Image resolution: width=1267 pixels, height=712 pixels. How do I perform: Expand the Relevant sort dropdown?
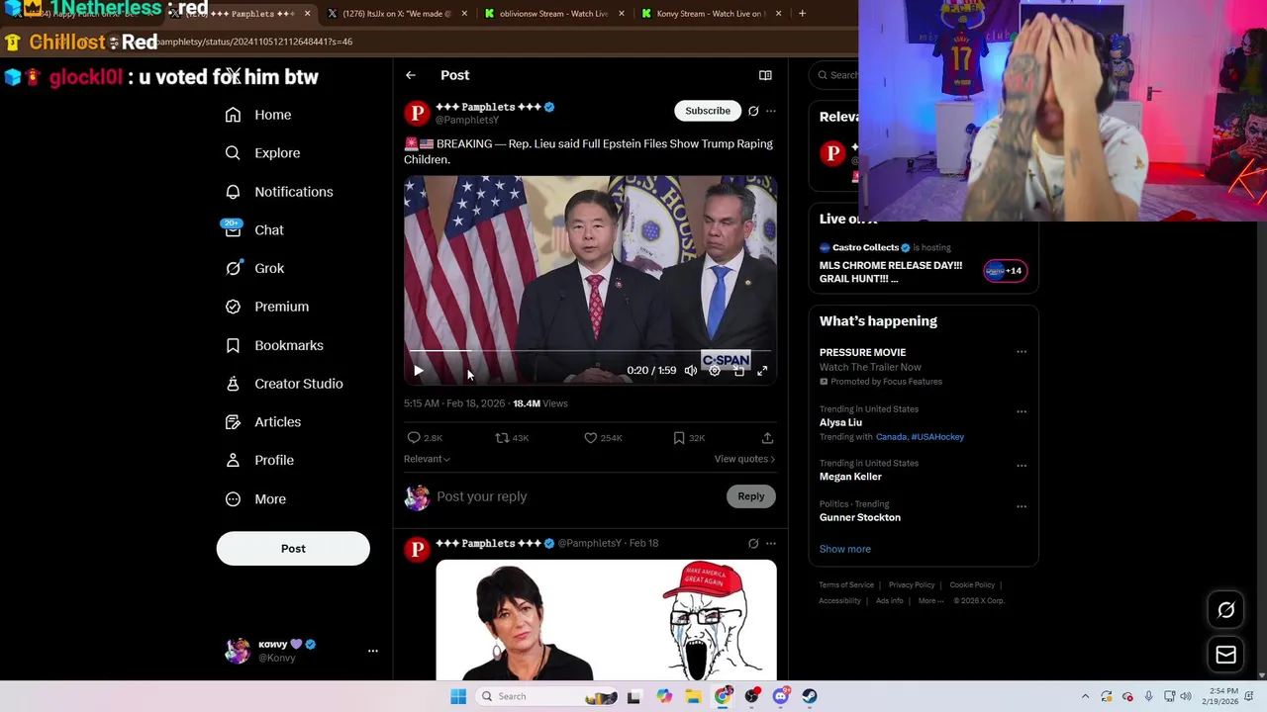click(427, 459)
